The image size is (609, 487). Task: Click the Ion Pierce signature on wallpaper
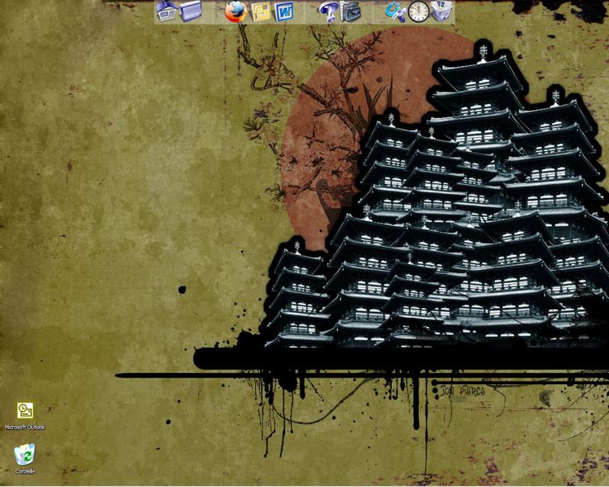[x=463, y=392]
